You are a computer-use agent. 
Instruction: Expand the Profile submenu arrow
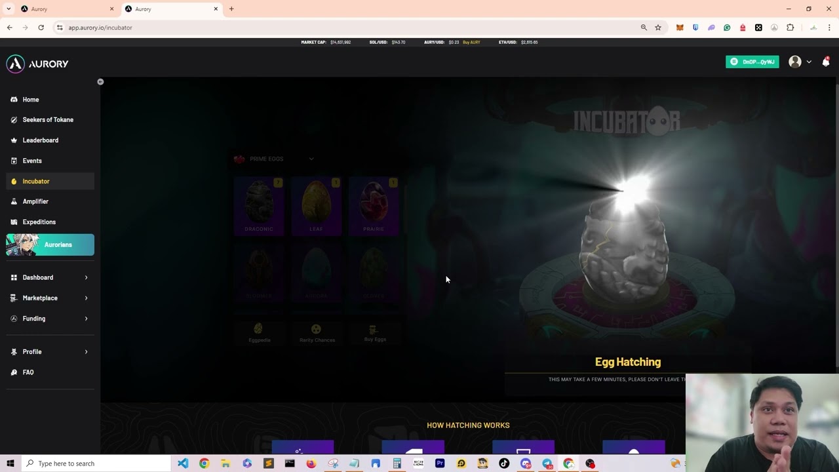click(x=86, y=352)
